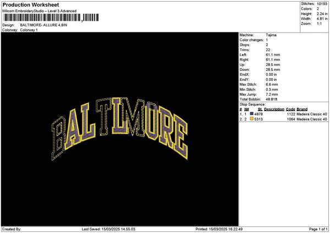Click 'Last Saved: 15/03/2025 14.55.03' text

108,229
